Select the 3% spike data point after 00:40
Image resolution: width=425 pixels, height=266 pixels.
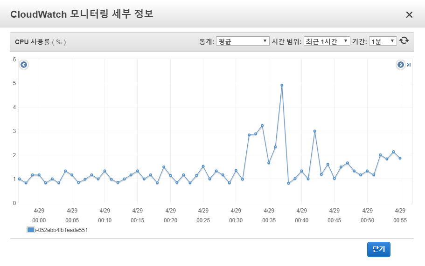tap(315, 131)
